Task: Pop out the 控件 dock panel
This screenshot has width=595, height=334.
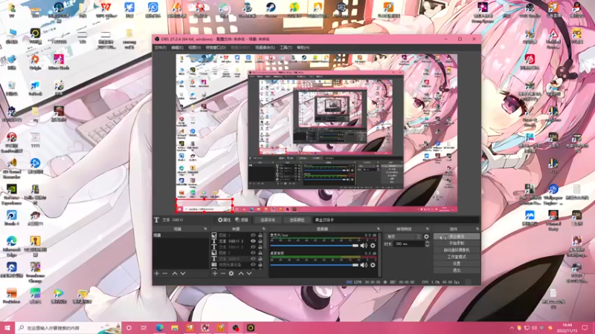Action: (477, 229)
